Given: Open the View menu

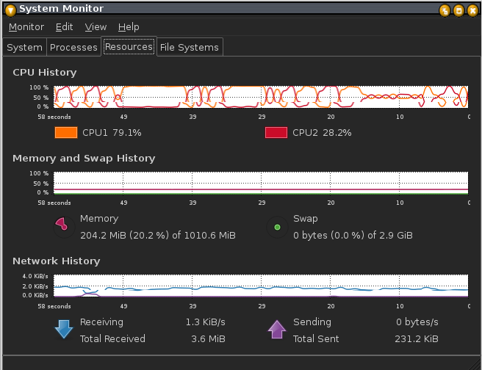Looking at the screenshot, I should (x=96, y=27).
